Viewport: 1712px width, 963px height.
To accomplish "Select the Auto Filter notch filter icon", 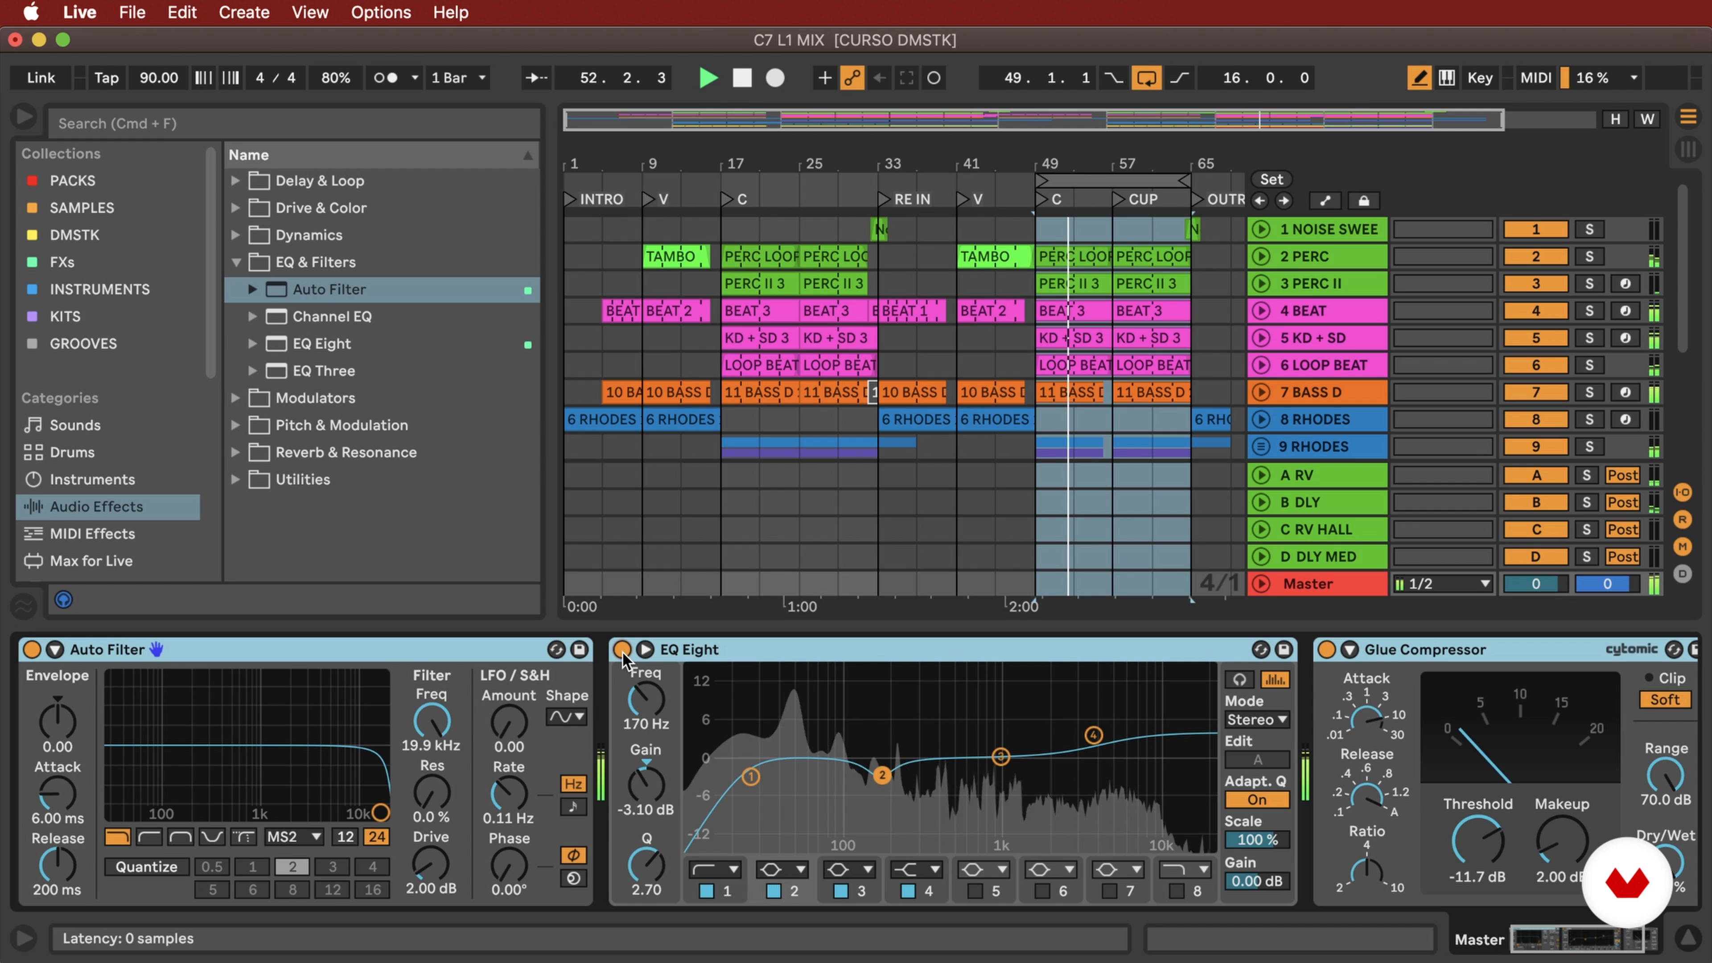I will point(212,837).
